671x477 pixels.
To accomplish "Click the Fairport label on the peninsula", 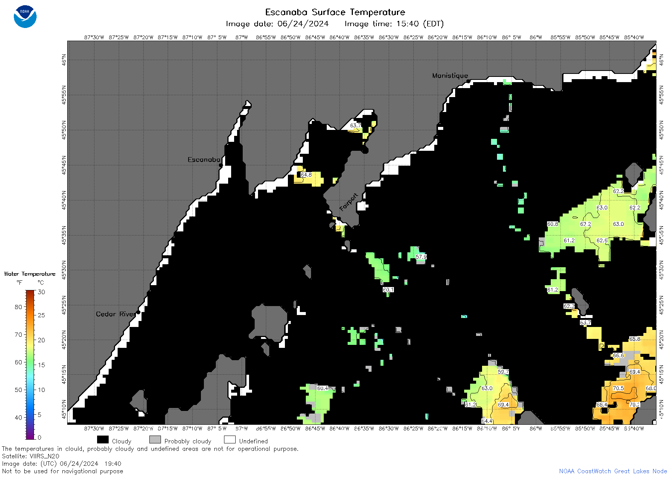I will [348, 202].
